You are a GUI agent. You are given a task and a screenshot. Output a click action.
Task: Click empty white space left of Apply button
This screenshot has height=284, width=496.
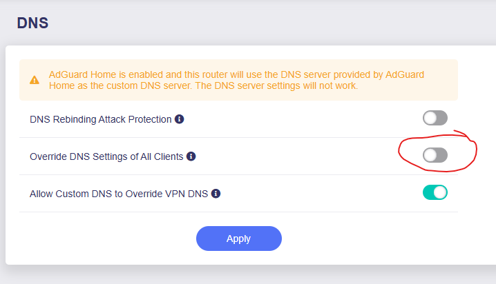click(104, 239)
